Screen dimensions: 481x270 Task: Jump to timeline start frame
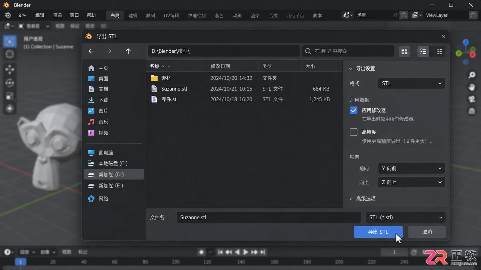(x=220, y=252)
